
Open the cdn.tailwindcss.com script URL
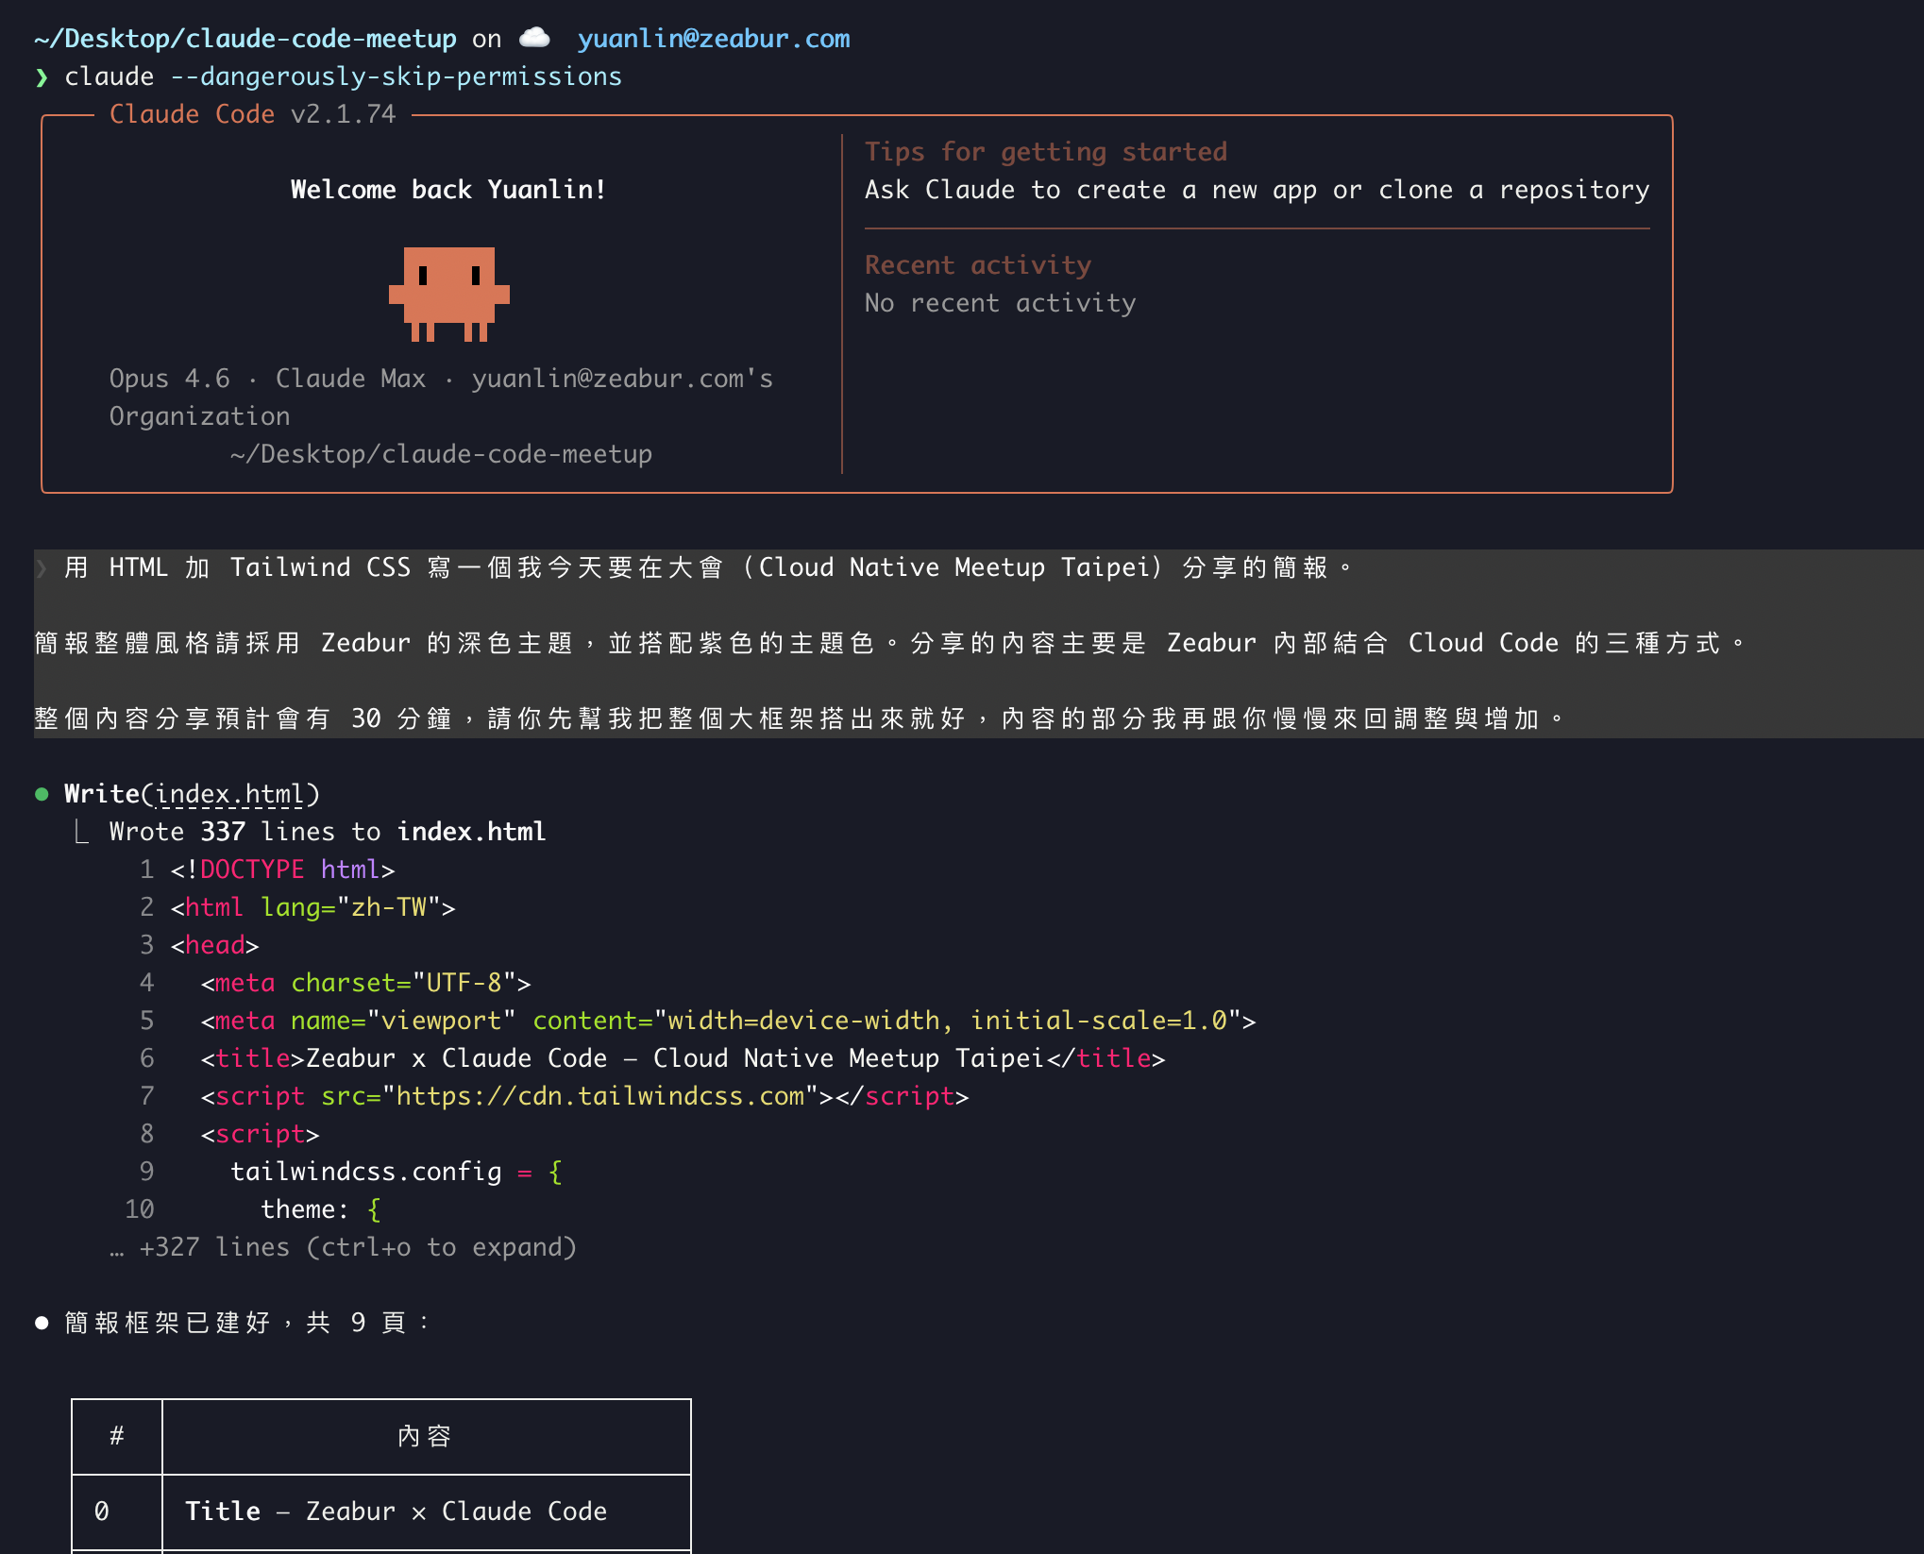click(599, 1096)
